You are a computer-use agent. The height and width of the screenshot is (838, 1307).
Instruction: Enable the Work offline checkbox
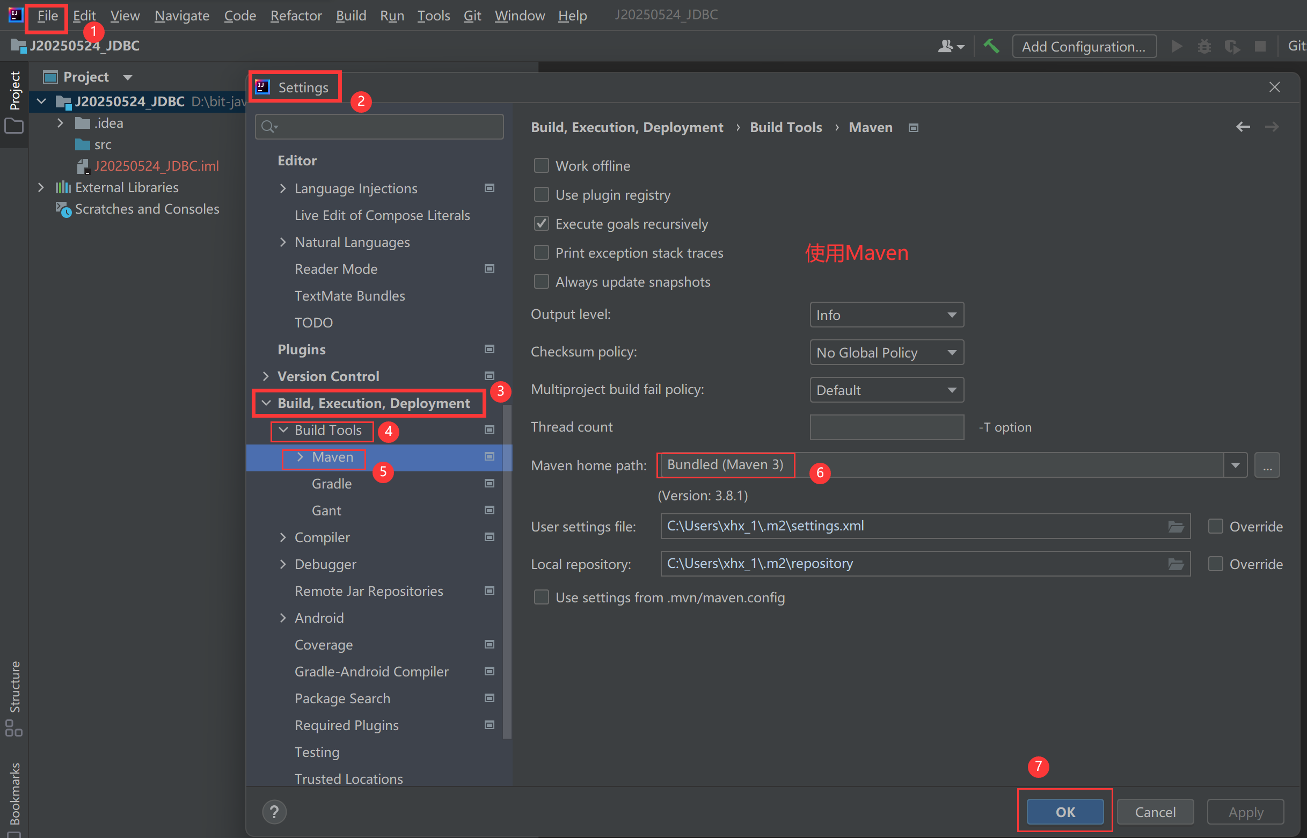541,165
